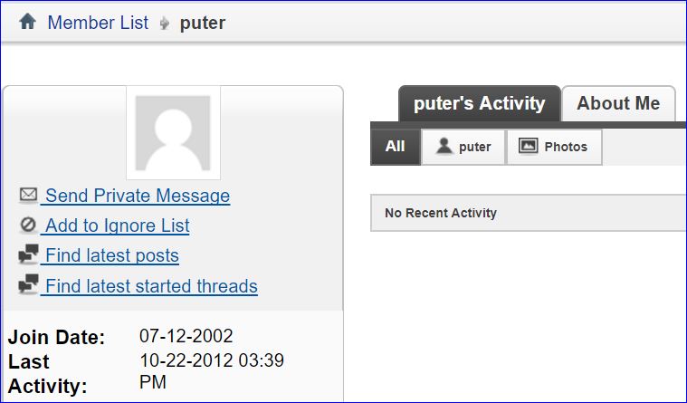Open the Member List breadcrumb link
The height and width of the screenshot is (403, 687).
[x=98, y=23]
